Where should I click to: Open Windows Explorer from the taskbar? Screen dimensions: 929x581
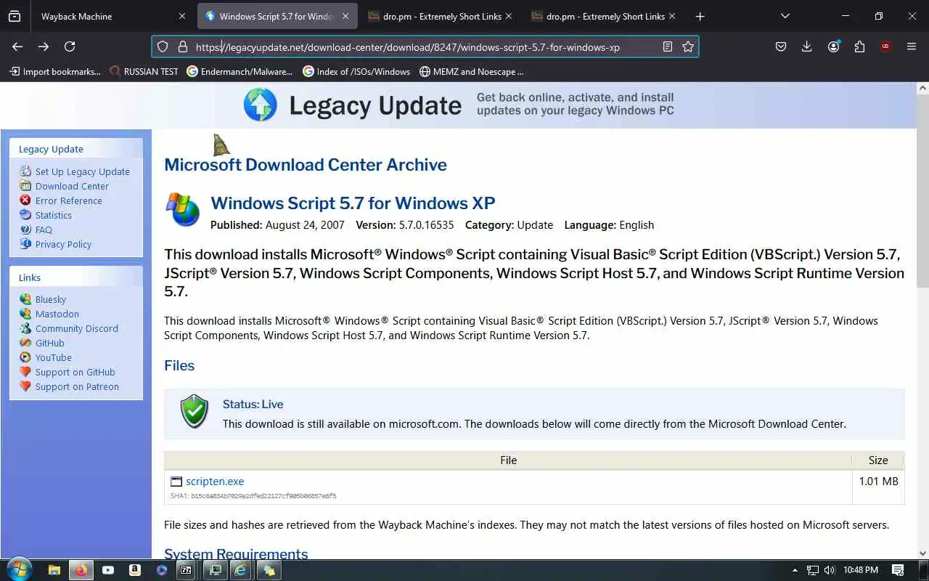54,570
